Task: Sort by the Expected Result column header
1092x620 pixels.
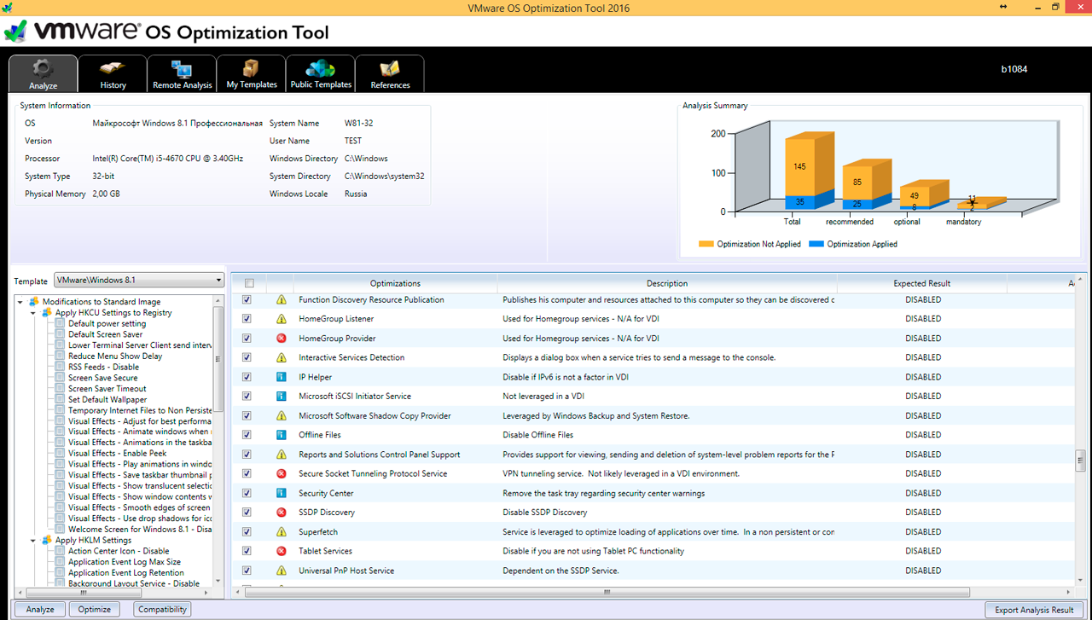Action: [x=921, y=283]
